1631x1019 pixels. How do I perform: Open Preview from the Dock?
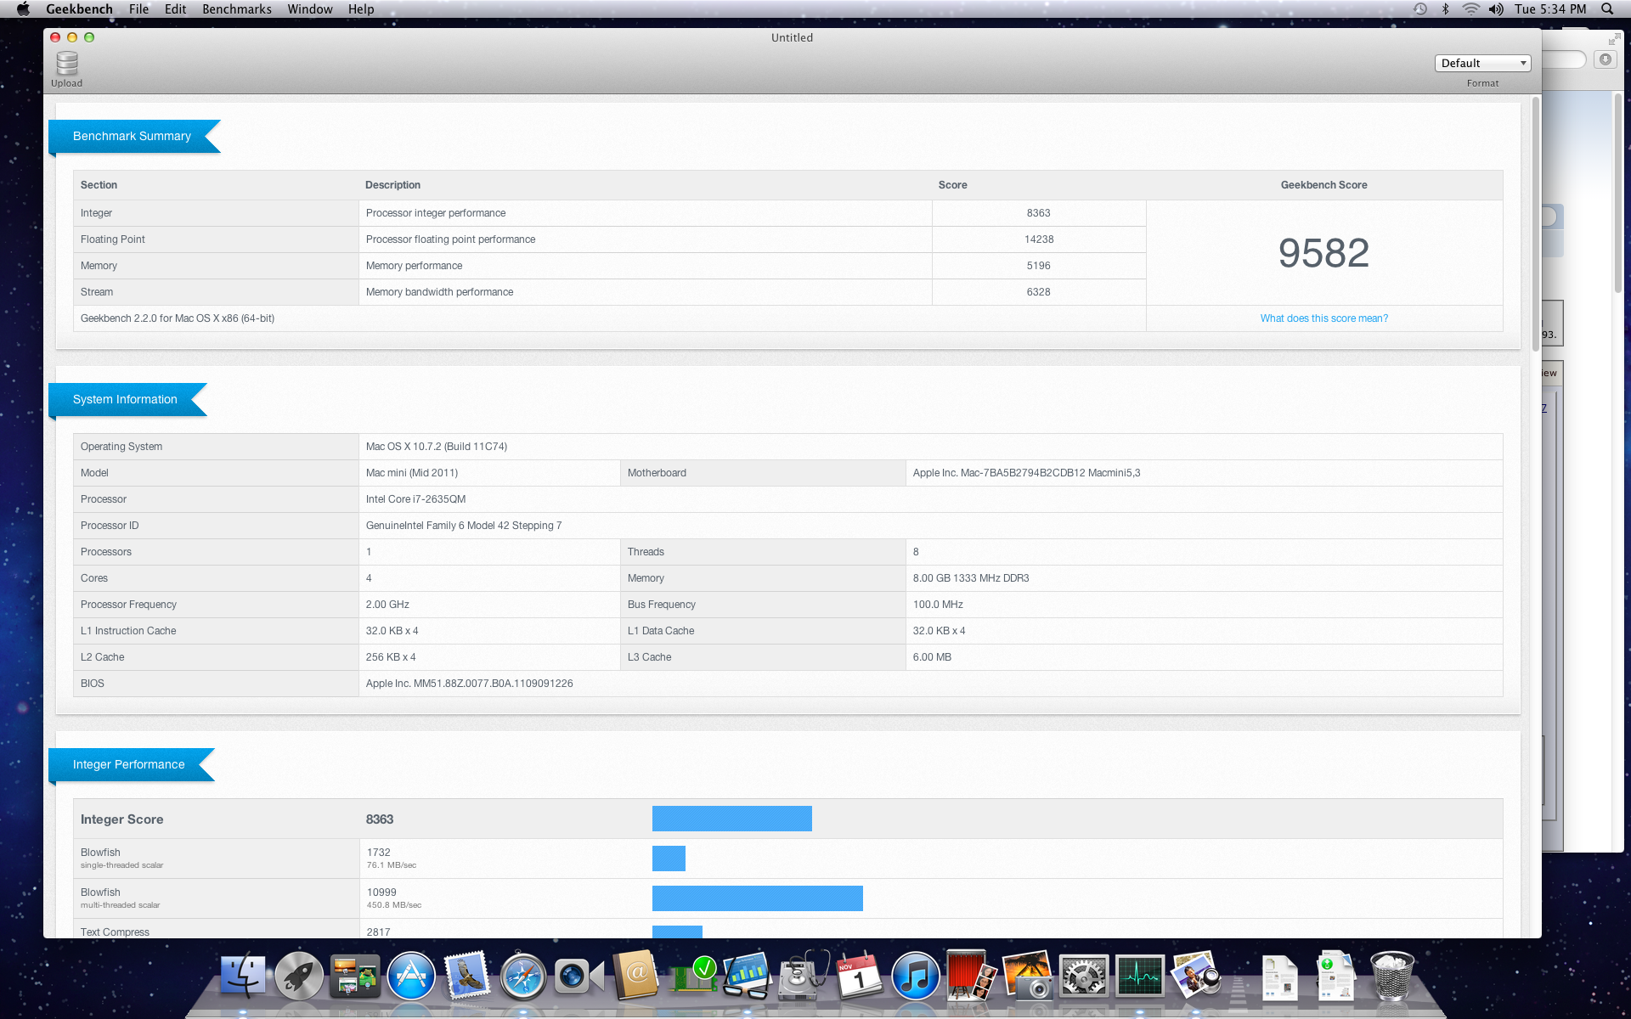(1196, 975)
